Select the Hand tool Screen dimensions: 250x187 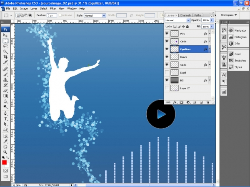(5, 147)
